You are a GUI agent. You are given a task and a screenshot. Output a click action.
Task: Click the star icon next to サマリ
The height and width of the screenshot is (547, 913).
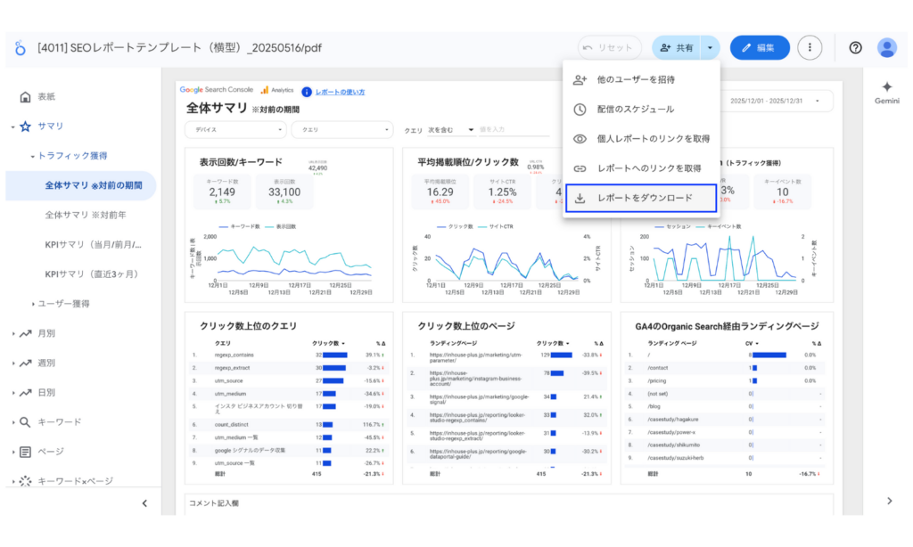(x=26, y=126)
